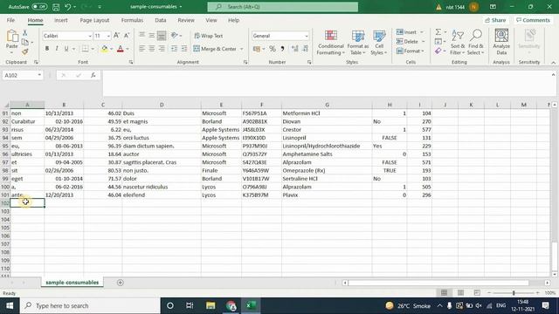Click the Name Box showing A102
This screenshot has width=559, height=314.
(x=23, y=75)
